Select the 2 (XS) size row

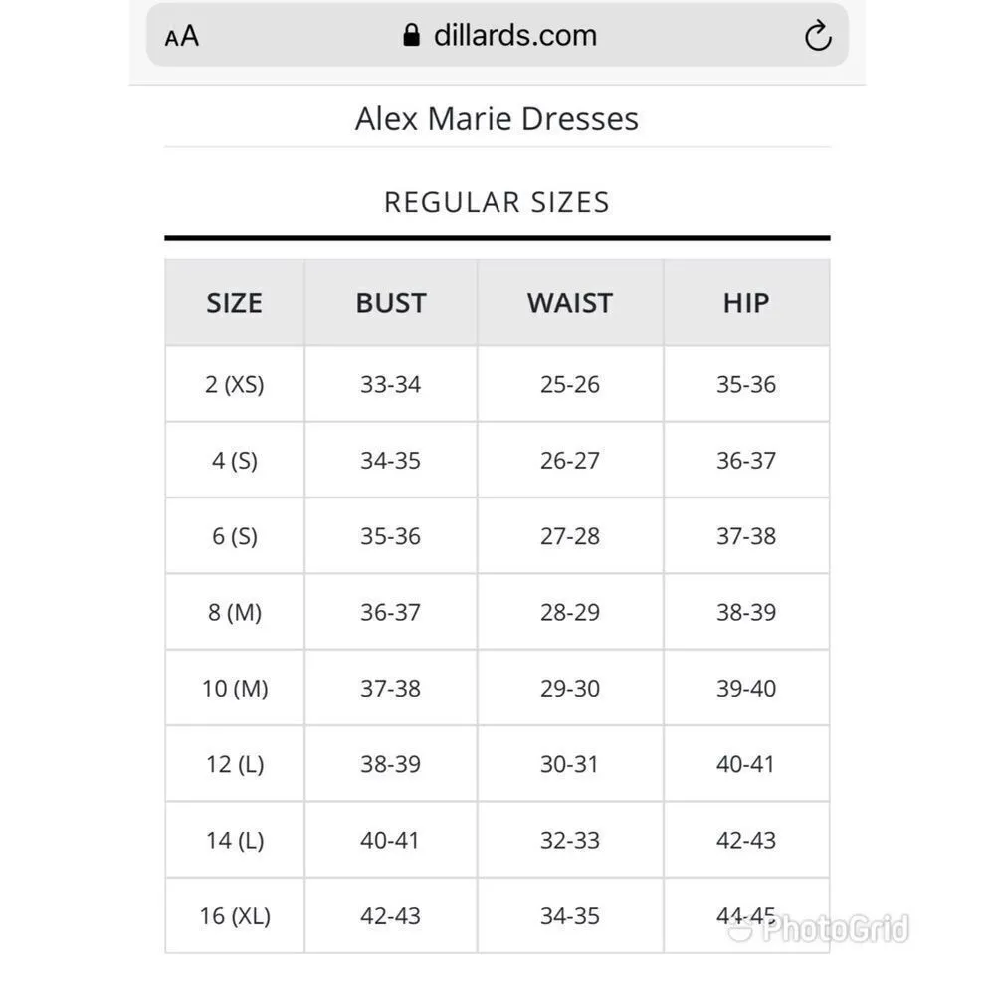coord(235,385)
